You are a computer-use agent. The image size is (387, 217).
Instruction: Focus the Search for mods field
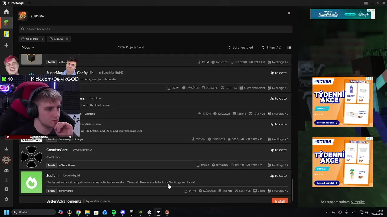pyautogui.click(x=155, y=29)
